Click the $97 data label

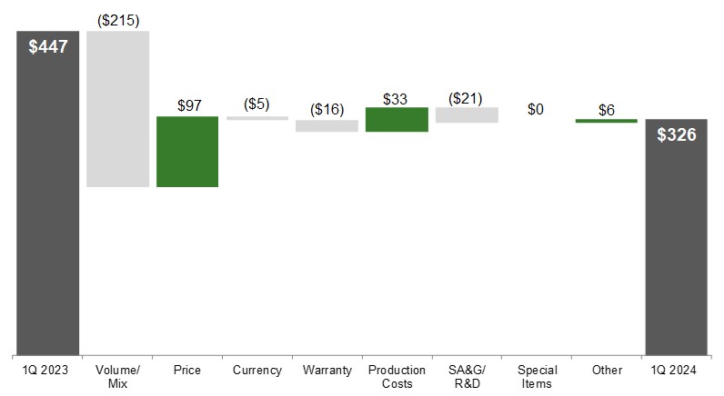click(189, 105)
